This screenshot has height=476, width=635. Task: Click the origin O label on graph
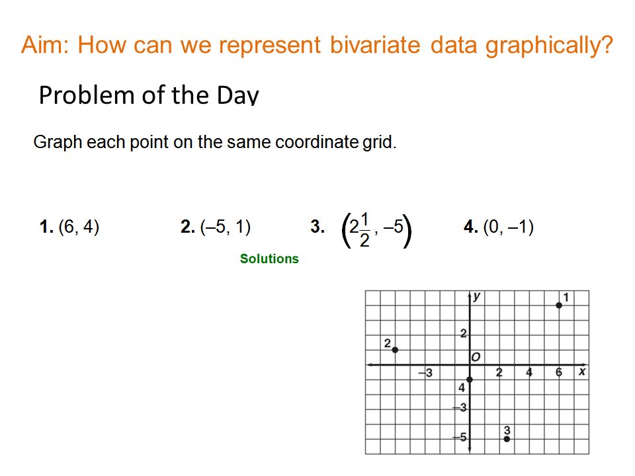click(476, 357)
